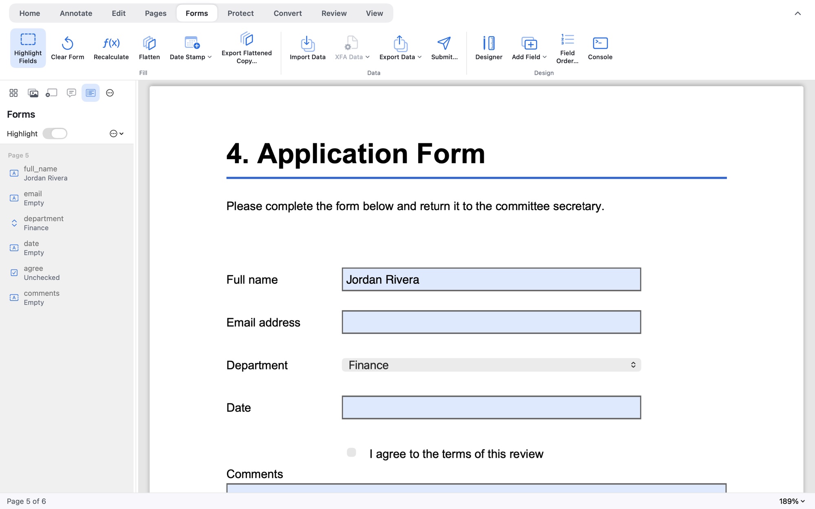Collapse the ribbon toolbar chevron
Viewport: 815px width, 509px height.
(x=797, y=13)
